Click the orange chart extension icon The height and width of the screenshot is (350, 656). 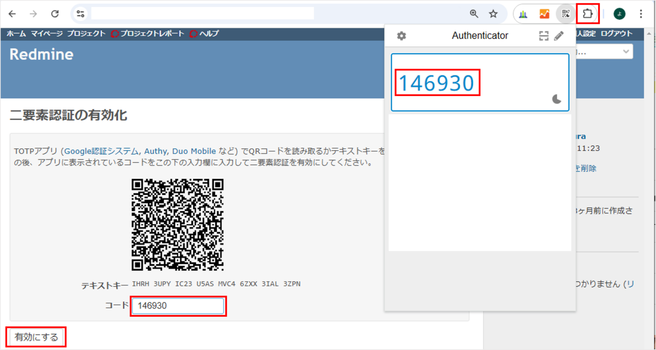(x=544, y=14)
